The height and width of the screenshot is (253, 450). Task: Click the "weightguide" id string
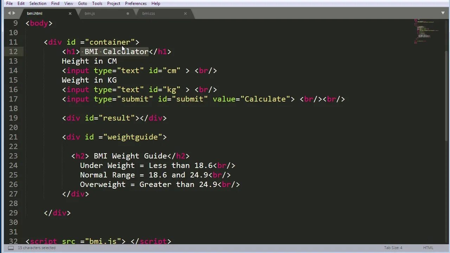(133, 137)
